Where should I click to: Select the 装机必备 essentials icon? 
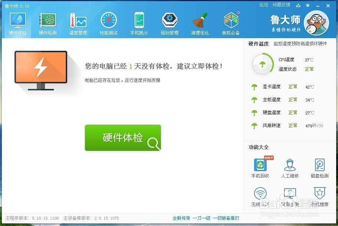coord(231,22)
